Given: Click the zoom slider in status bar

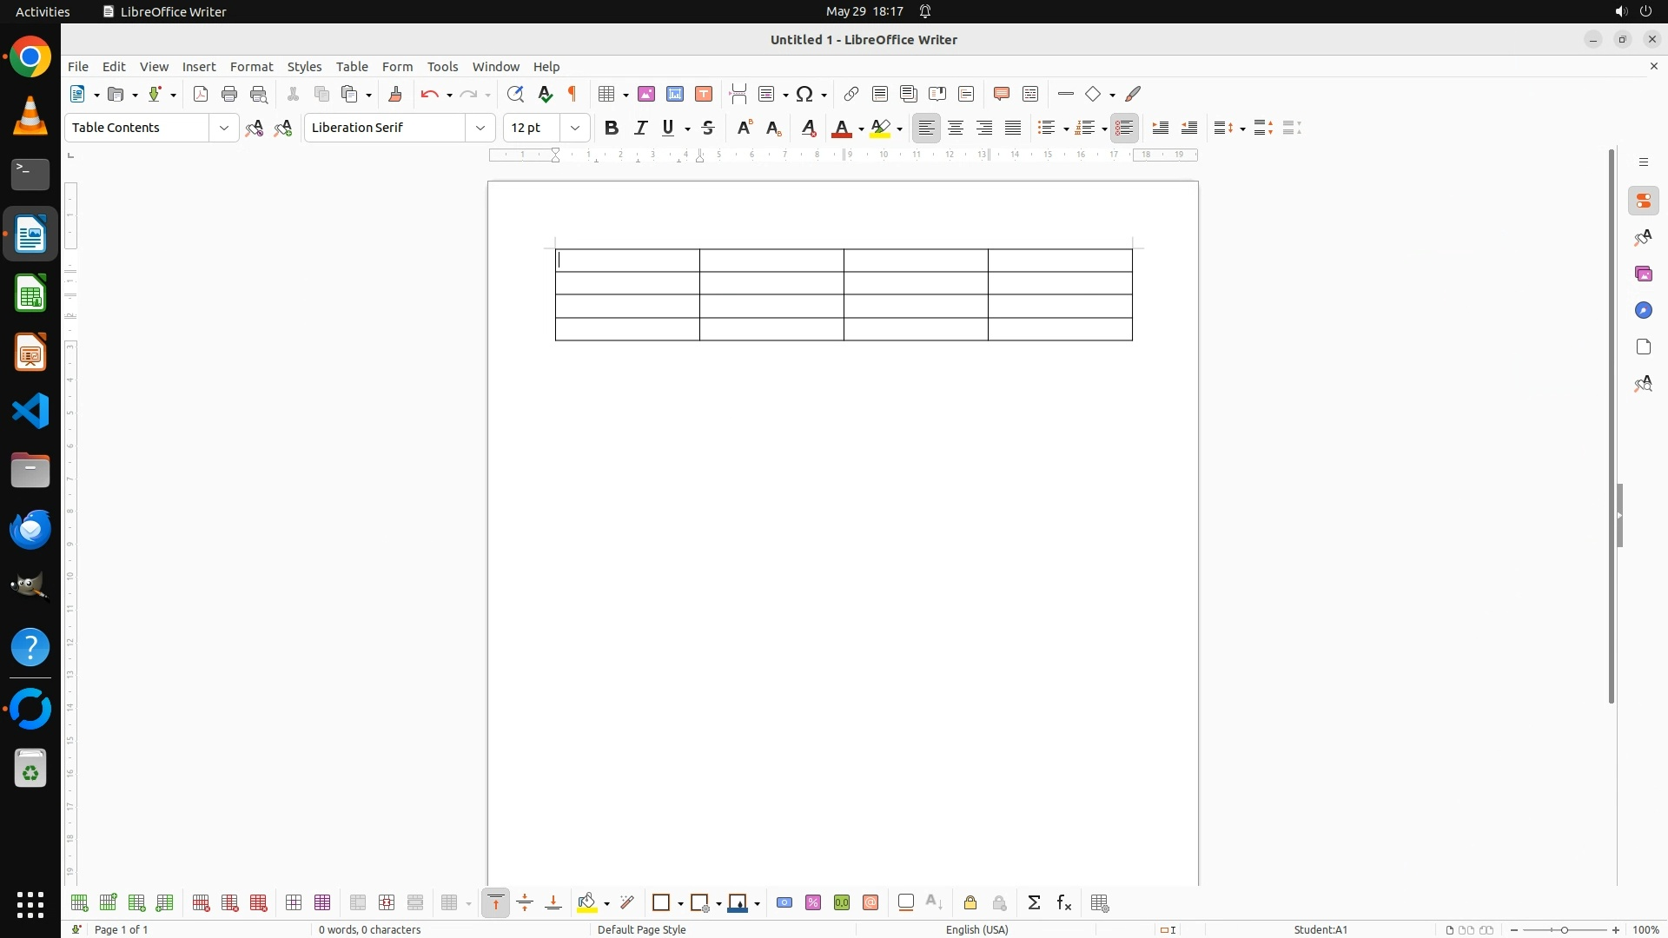Looking at the screenshot, I should tap(1565, 929).
